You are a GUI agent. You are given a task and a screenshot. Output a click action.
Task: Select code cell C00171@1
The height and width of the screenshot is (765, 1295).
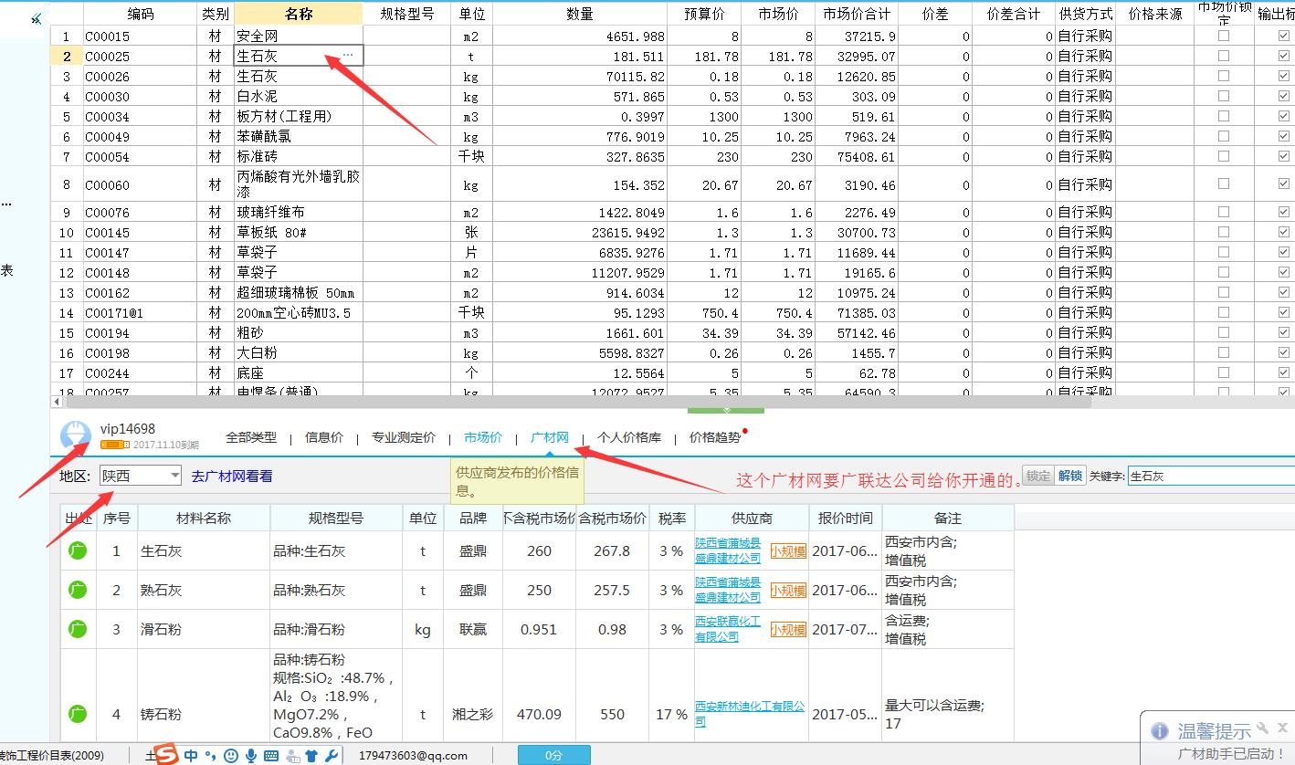pos(141,312)
